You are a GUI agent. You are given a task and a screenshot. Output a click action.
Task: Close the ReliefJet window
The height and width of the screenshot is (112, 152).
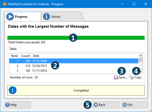(x=146, y=4)
